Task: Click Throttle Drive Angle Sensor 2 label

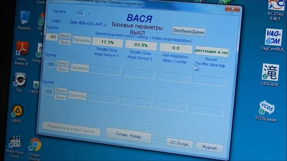Action: point(140,55)
